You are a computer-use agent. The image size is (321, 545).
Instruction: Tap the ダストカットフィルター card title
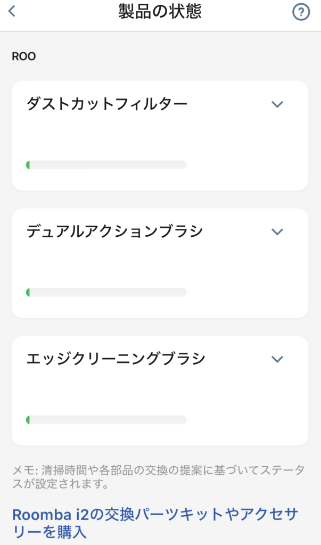click(106, 104)
